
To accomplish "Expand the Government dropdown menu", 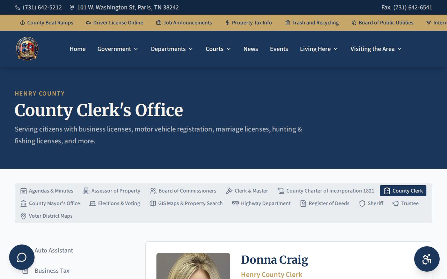I will (118, 49).
